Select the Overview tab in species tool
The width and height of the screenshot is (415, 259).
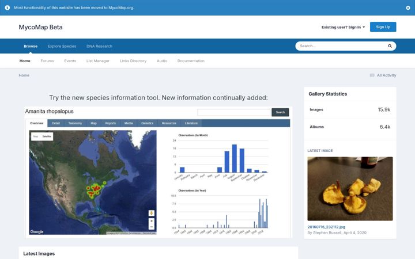(36, 123)
